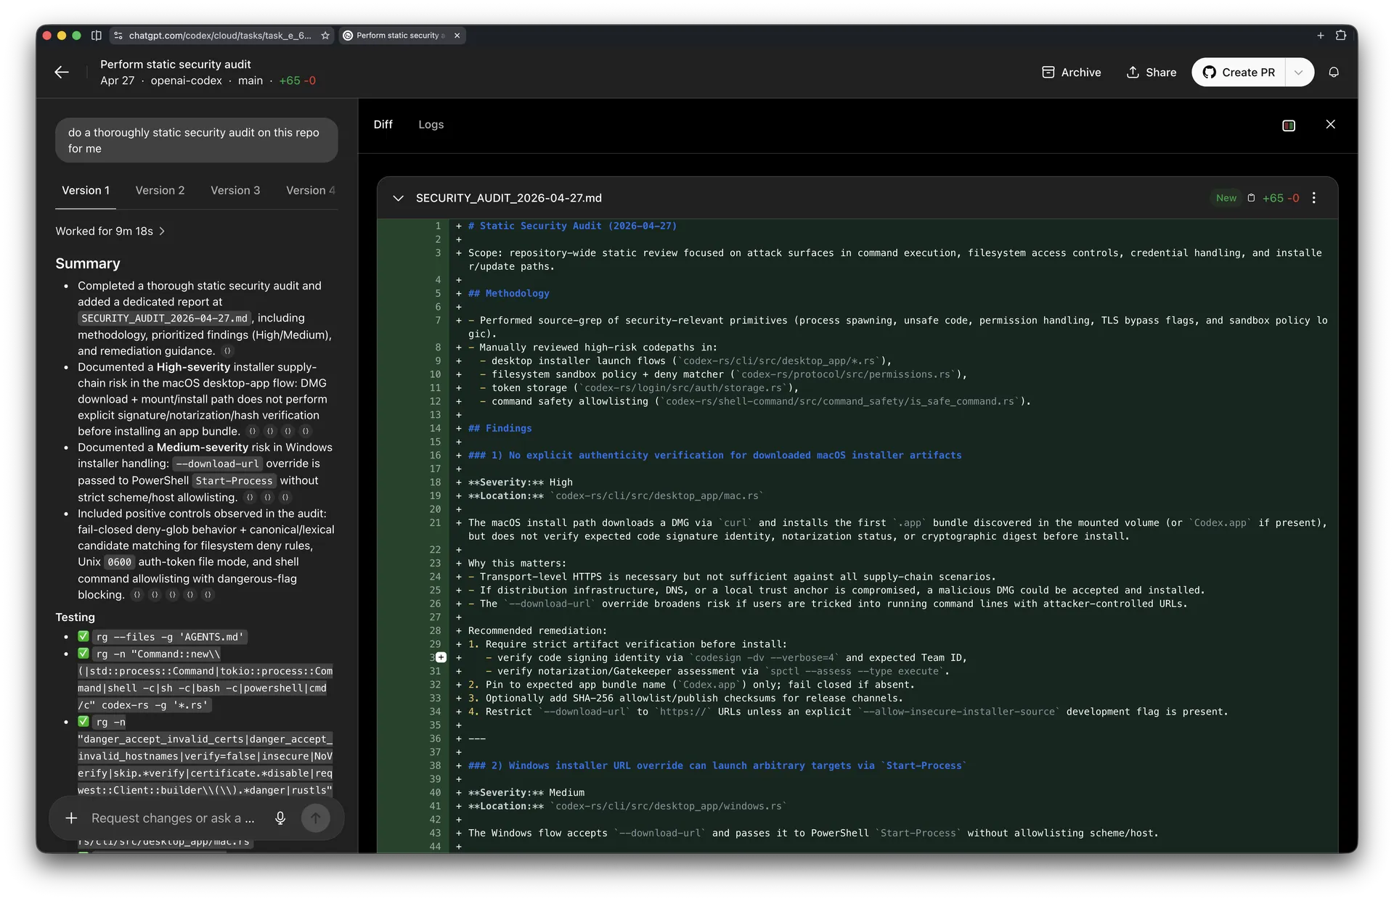Click the Share button

coord(1152,73)
